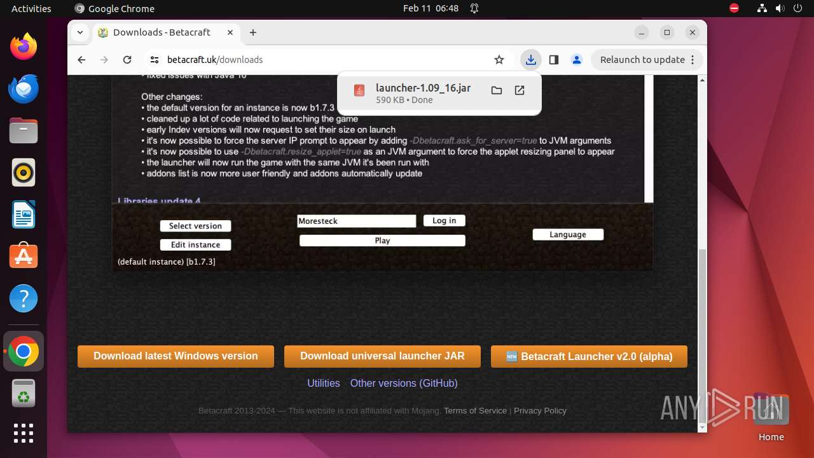Go back to the previous page

tap(81, 60)
